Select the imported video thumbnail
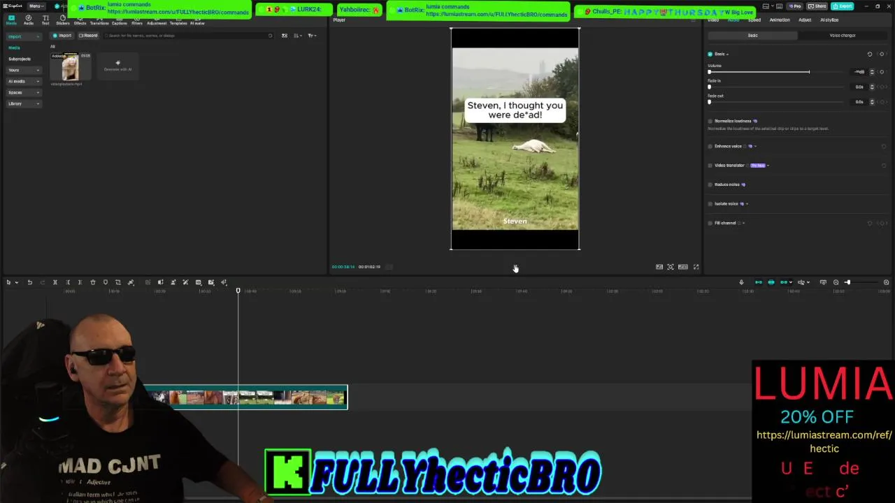The height and width of the screenshot is (503, 895). point(70,67)
